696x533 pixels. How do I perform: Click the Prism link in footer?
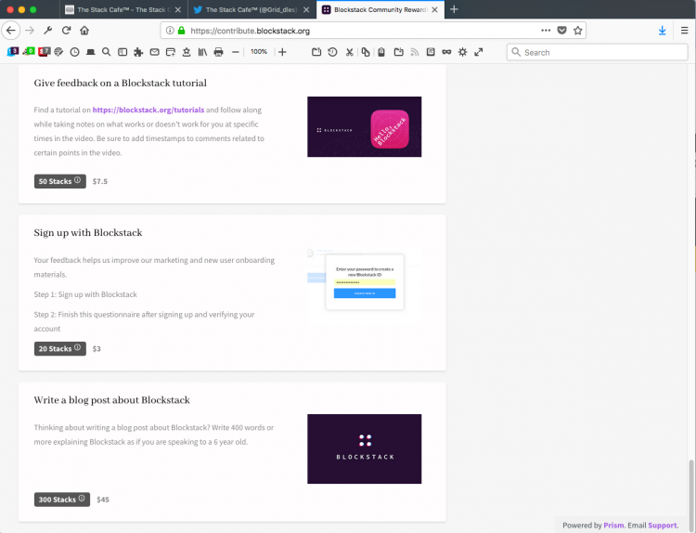(613, 525)
